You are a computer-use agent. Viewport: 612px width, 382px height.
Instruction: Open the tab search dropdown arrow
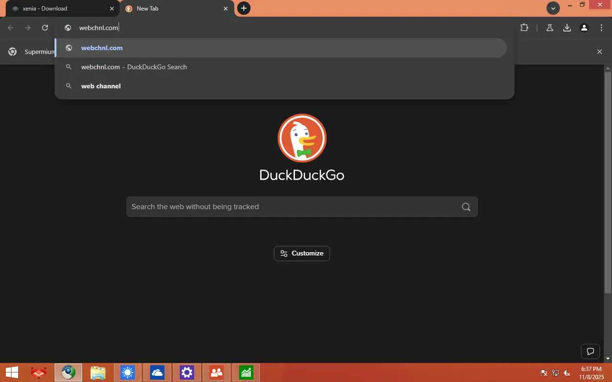(553, 8)
